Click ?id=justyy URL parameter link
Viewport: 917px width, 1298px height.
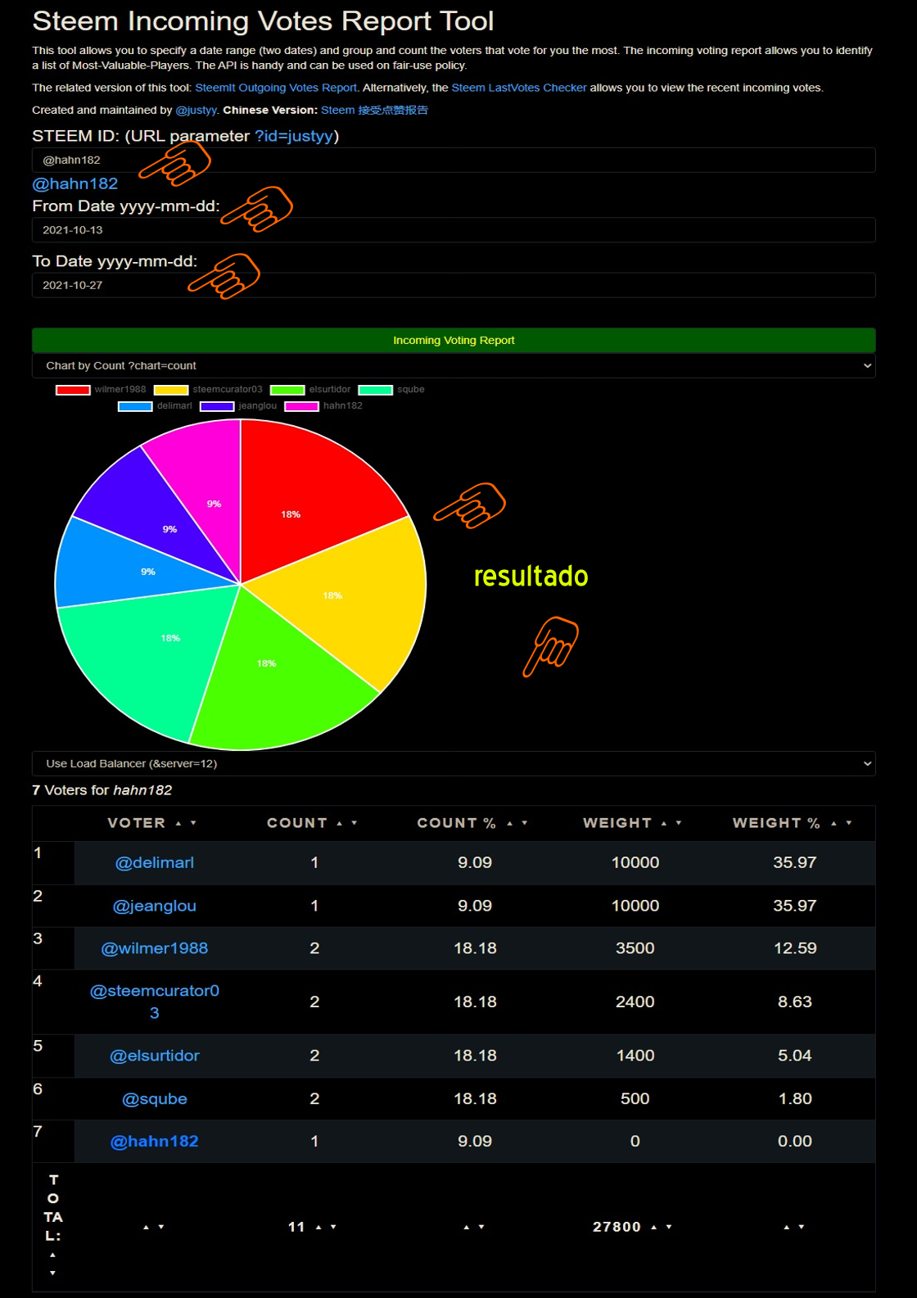point(294,136)
